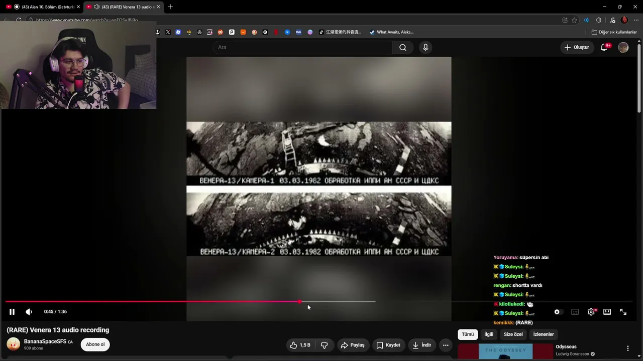This screenshot has height=361, width=643.
Task: Open a new browser tab
Action: pos(170,7)
